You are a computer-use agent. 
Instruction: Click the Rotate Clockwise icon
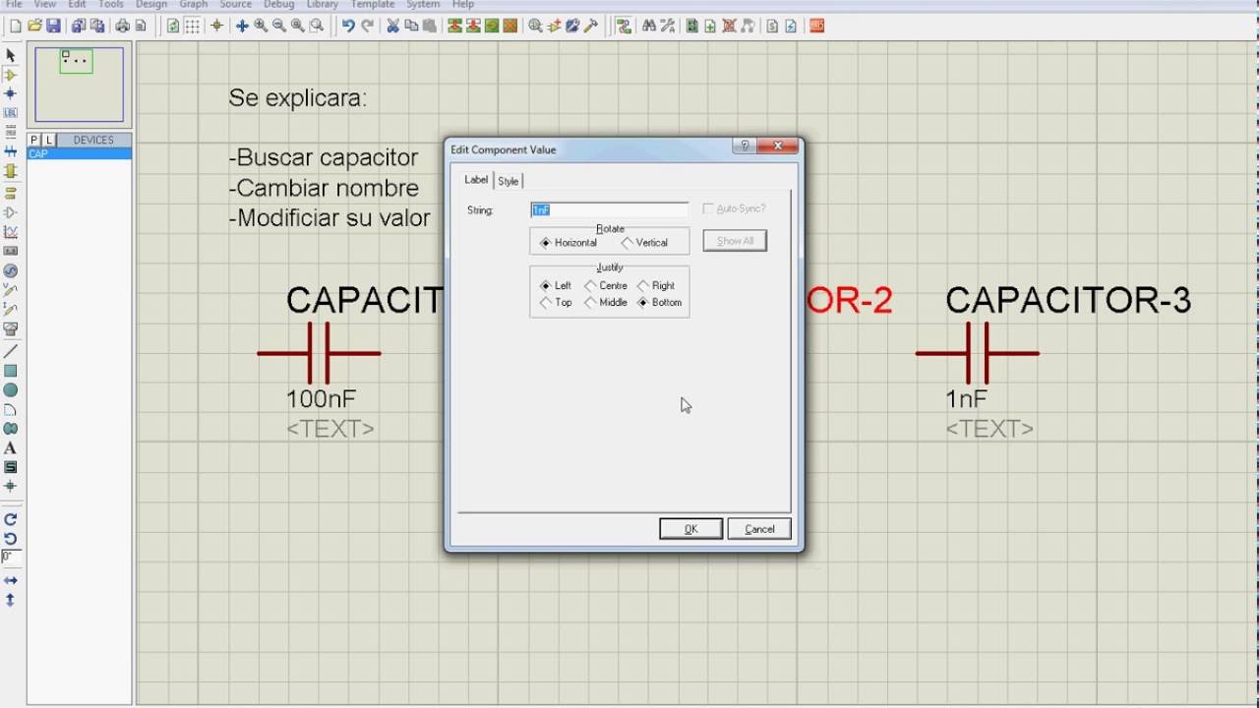point(10,519)
